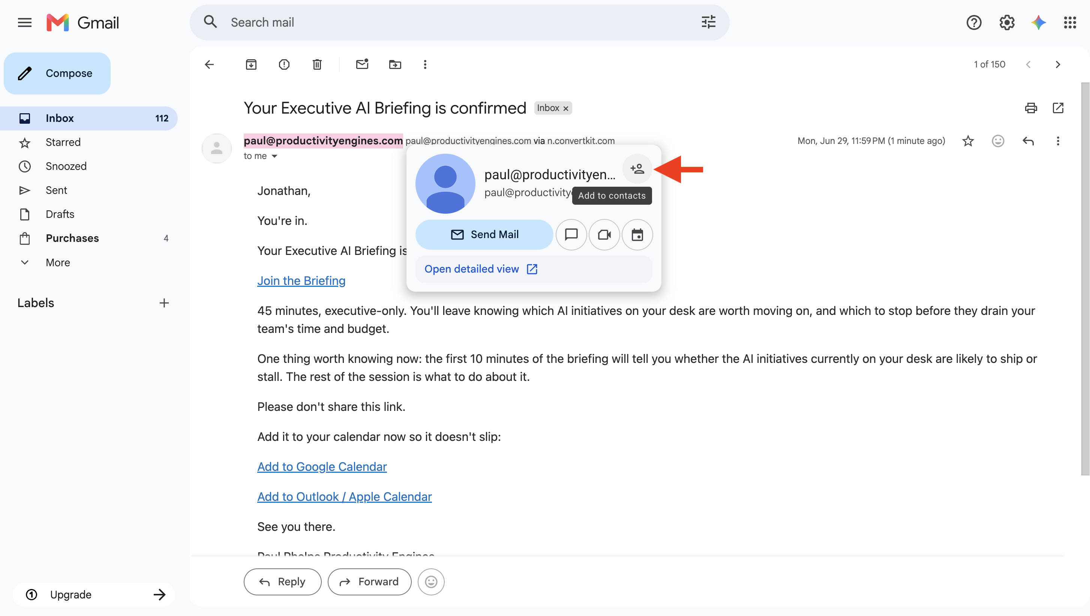Expand the More sidebar section
The width and height of the screenshot is (1090, 616).
click(88, 263)
